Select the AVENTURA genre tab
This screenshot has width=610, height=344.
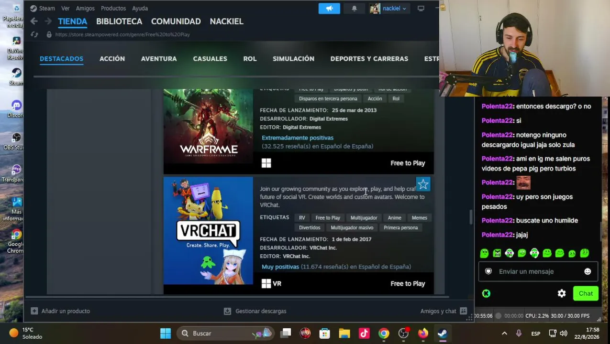click(x=159, y=58)
